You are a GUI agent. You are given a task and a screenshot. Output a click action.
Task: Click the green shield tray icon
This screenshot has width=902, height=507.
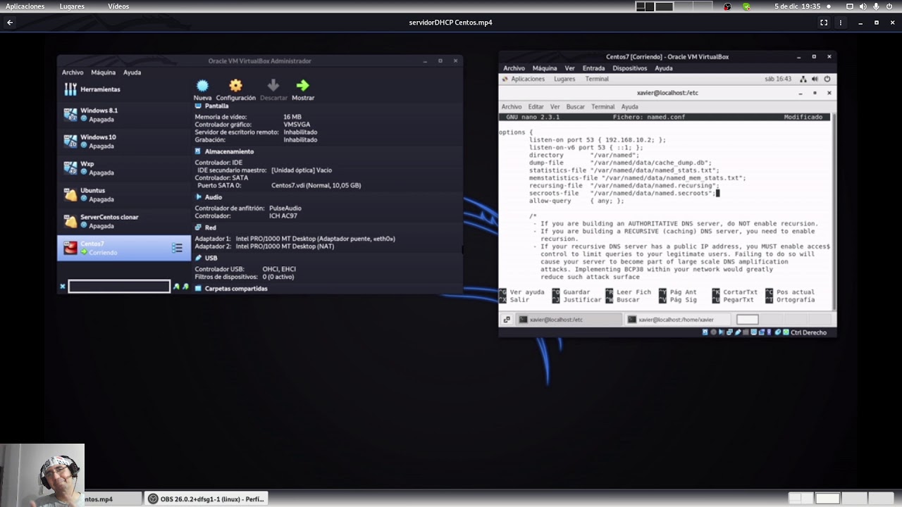746,6
